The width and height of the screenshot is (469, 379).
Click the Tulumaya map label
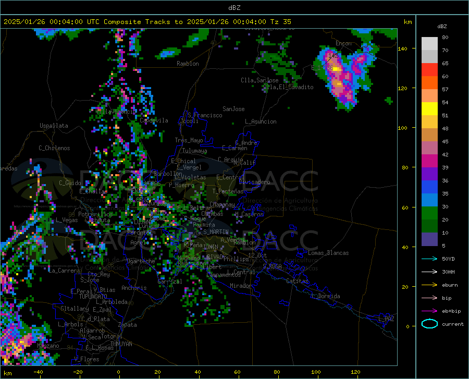(x=194, y=151)
